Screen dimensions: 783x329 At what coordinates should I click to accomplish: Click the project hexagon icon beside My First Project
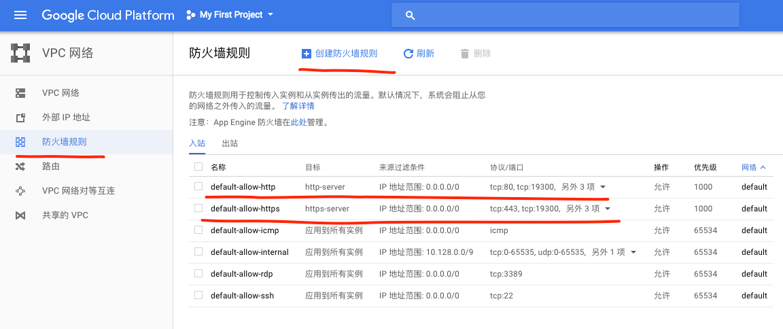click(x=190, y=15)
